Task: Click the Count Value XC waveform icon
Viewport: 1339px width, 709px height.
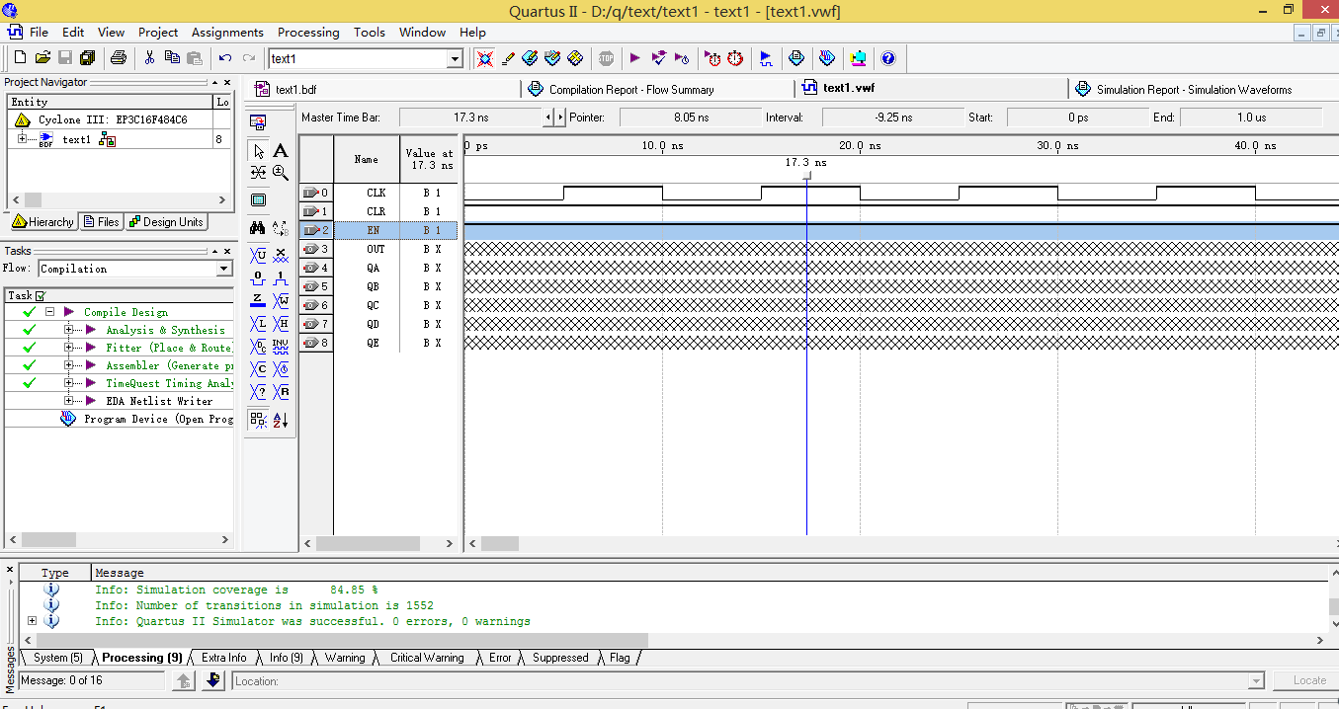Action: pyautogui.click(x=258, y=369)
